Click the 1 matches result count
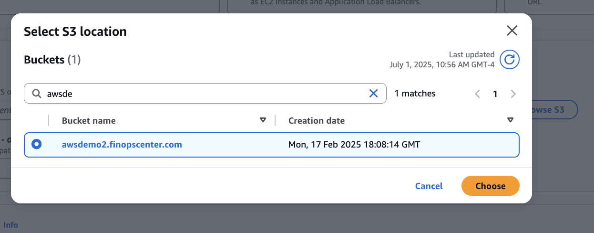The height and width of the screenshot is (233, 594). (x=415, y=94)
